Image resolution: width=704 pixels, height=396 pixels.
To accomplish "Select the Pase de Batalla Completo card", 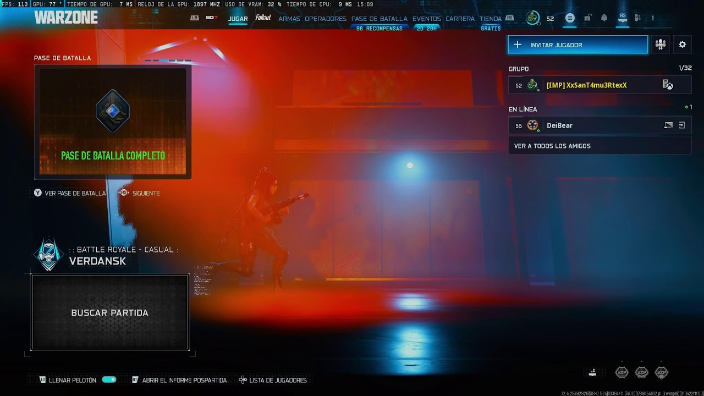I will (x=113, y=122).
